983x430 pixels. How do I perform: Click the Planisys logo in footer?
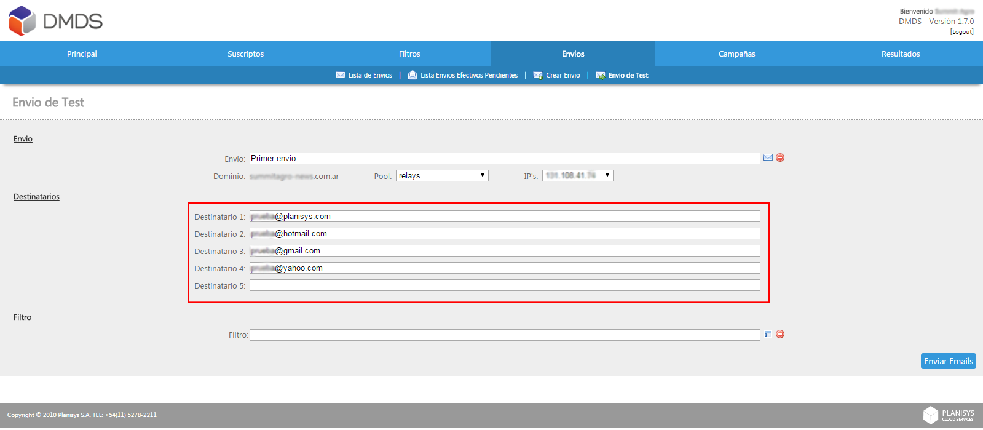(x=949, y=415)
